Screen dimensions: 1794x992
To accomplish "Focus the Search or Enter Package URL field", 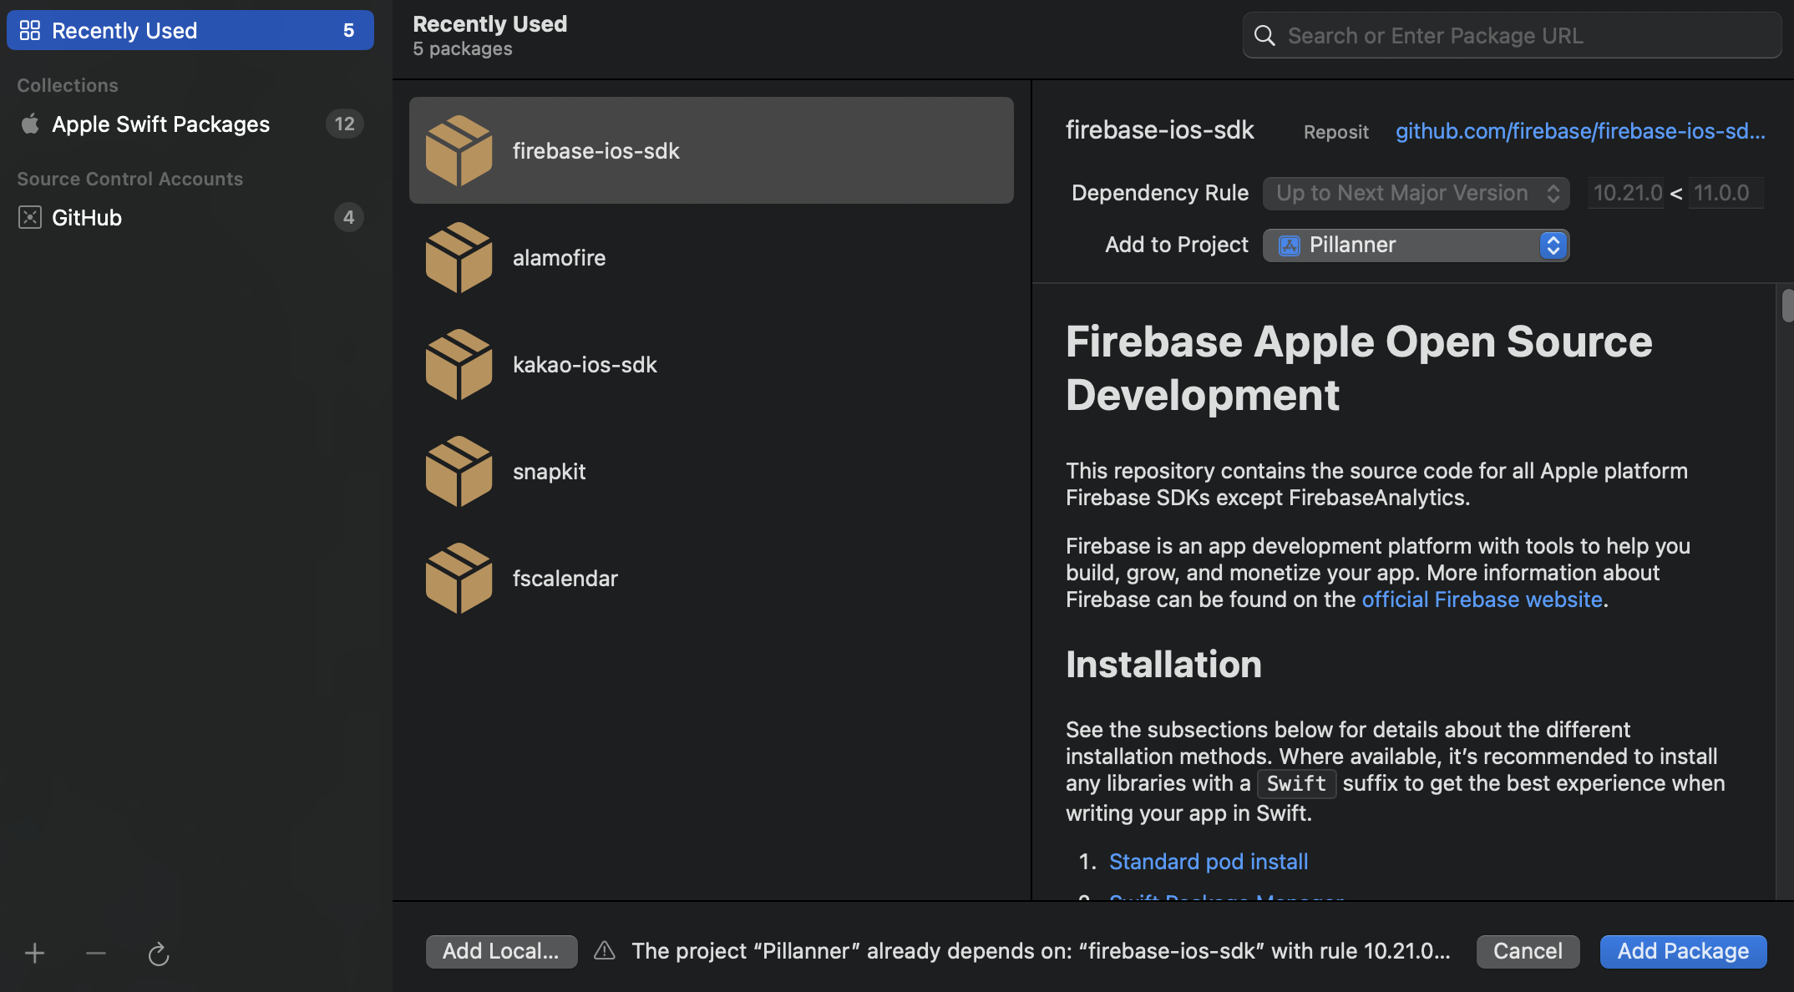I will tap(1512, 35).
